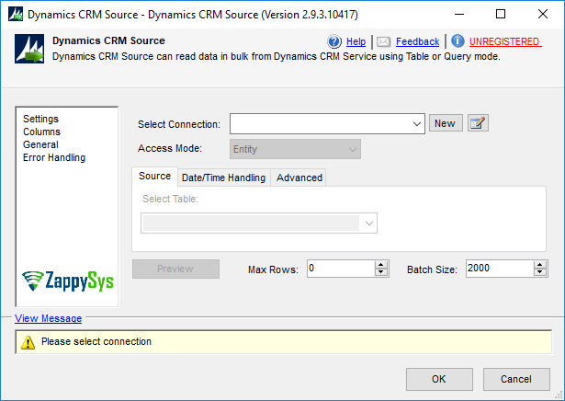Maximize the dialog window
This screenshot has height=401, width=565.
click(x=501, y=14)
